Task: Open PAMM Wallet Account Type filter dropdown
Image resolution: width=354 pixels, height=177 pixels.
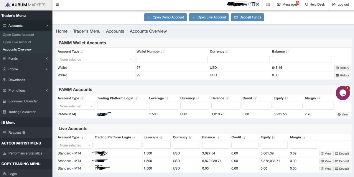Action: 96,60
